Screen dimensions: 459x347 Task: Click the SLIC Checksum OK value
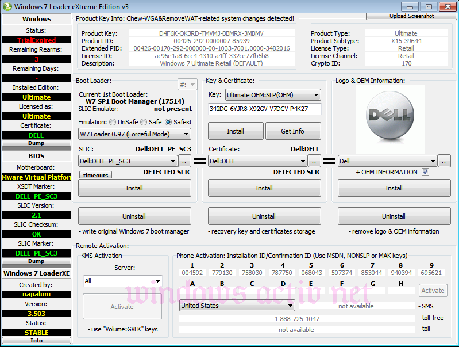click(36, 234)
